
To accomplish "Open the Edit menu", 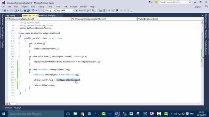I will click(9, 6).
